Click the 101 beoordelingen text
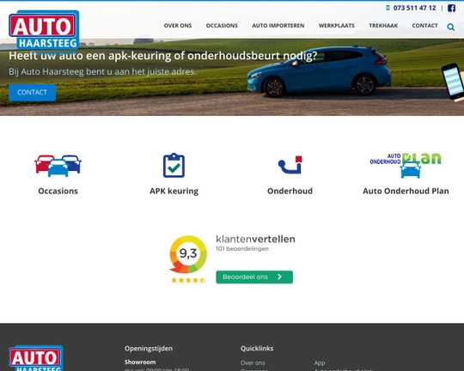The width and height of the screenshot is (464, 371). click(242, 249)
